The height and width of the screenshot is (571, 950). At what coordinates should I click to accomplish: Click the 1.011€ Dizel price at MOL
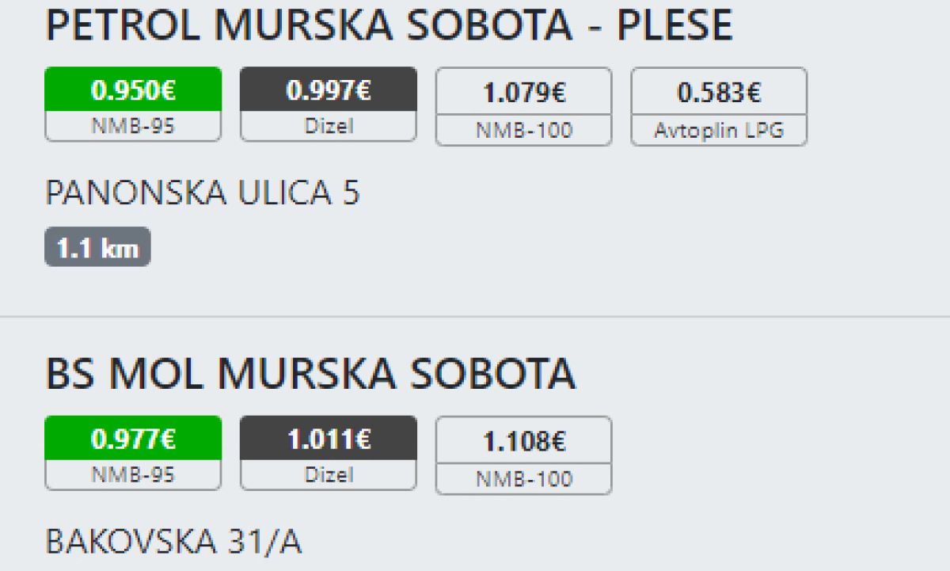(x=329, y=440)
